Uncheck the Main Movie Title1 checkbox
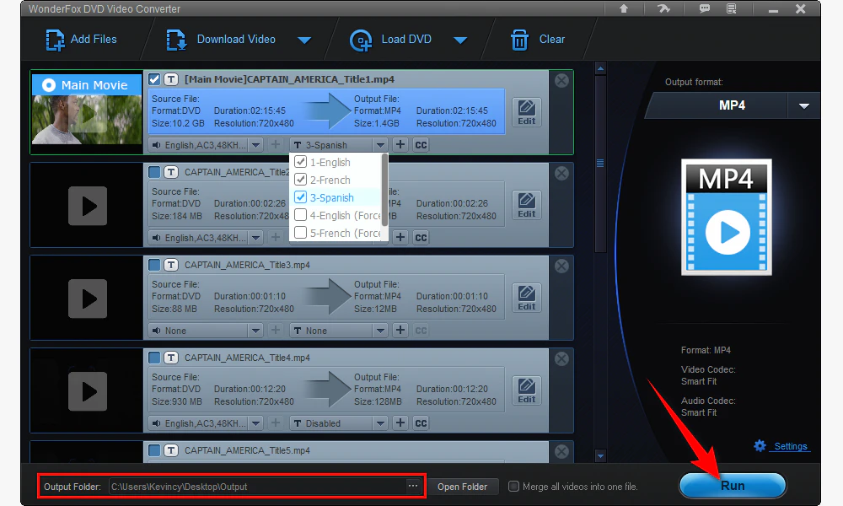Screen dimensions: 843x506 tap(154, 79)
